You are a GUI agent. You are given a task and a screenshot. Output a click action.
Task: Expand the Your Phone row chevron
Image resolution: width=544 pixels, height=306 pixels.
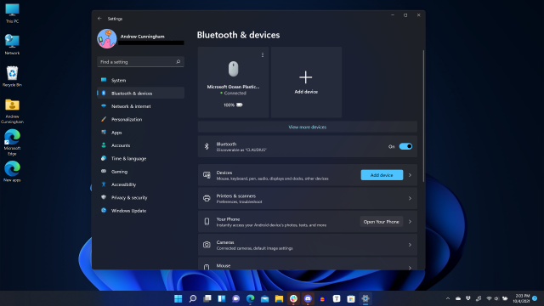click(x=410, y=222)
